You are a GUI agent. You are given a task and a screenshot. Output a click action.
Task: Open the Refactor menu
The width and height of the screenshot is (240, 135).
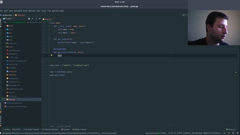32,11
